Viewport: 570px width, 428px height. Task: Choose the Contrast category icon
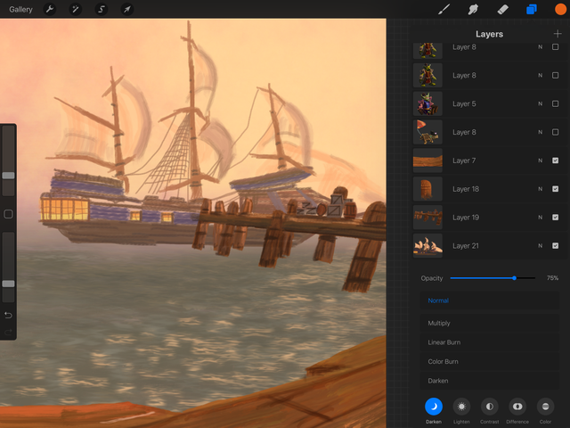pyautogui.click(x=490, y=407)
